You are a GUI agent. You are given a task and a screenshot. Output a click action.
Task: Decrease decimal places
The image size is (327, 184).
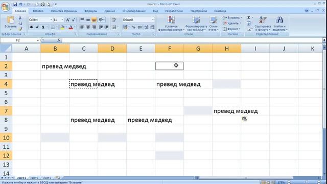click(x=152, y=27)
